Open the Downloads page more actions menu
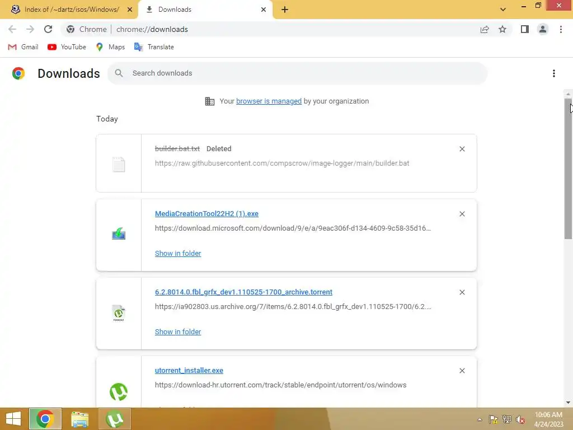 pyautogui.click(x=554, y=73)
